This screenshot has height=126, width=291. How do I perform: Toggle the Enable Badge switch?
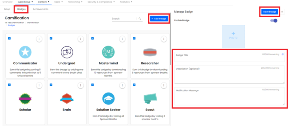pyautogui.click(x=274, y=20)
